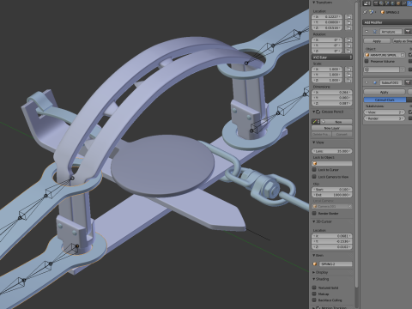Lock the Scale Z transform value
The image size is (412, 309).
click(x=348, y=80)
